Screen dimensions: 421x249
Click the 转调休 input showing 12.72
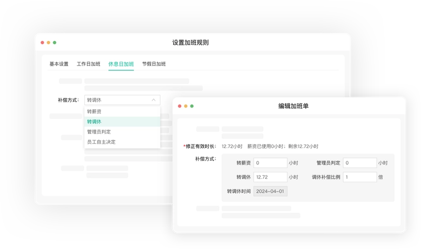270,177
